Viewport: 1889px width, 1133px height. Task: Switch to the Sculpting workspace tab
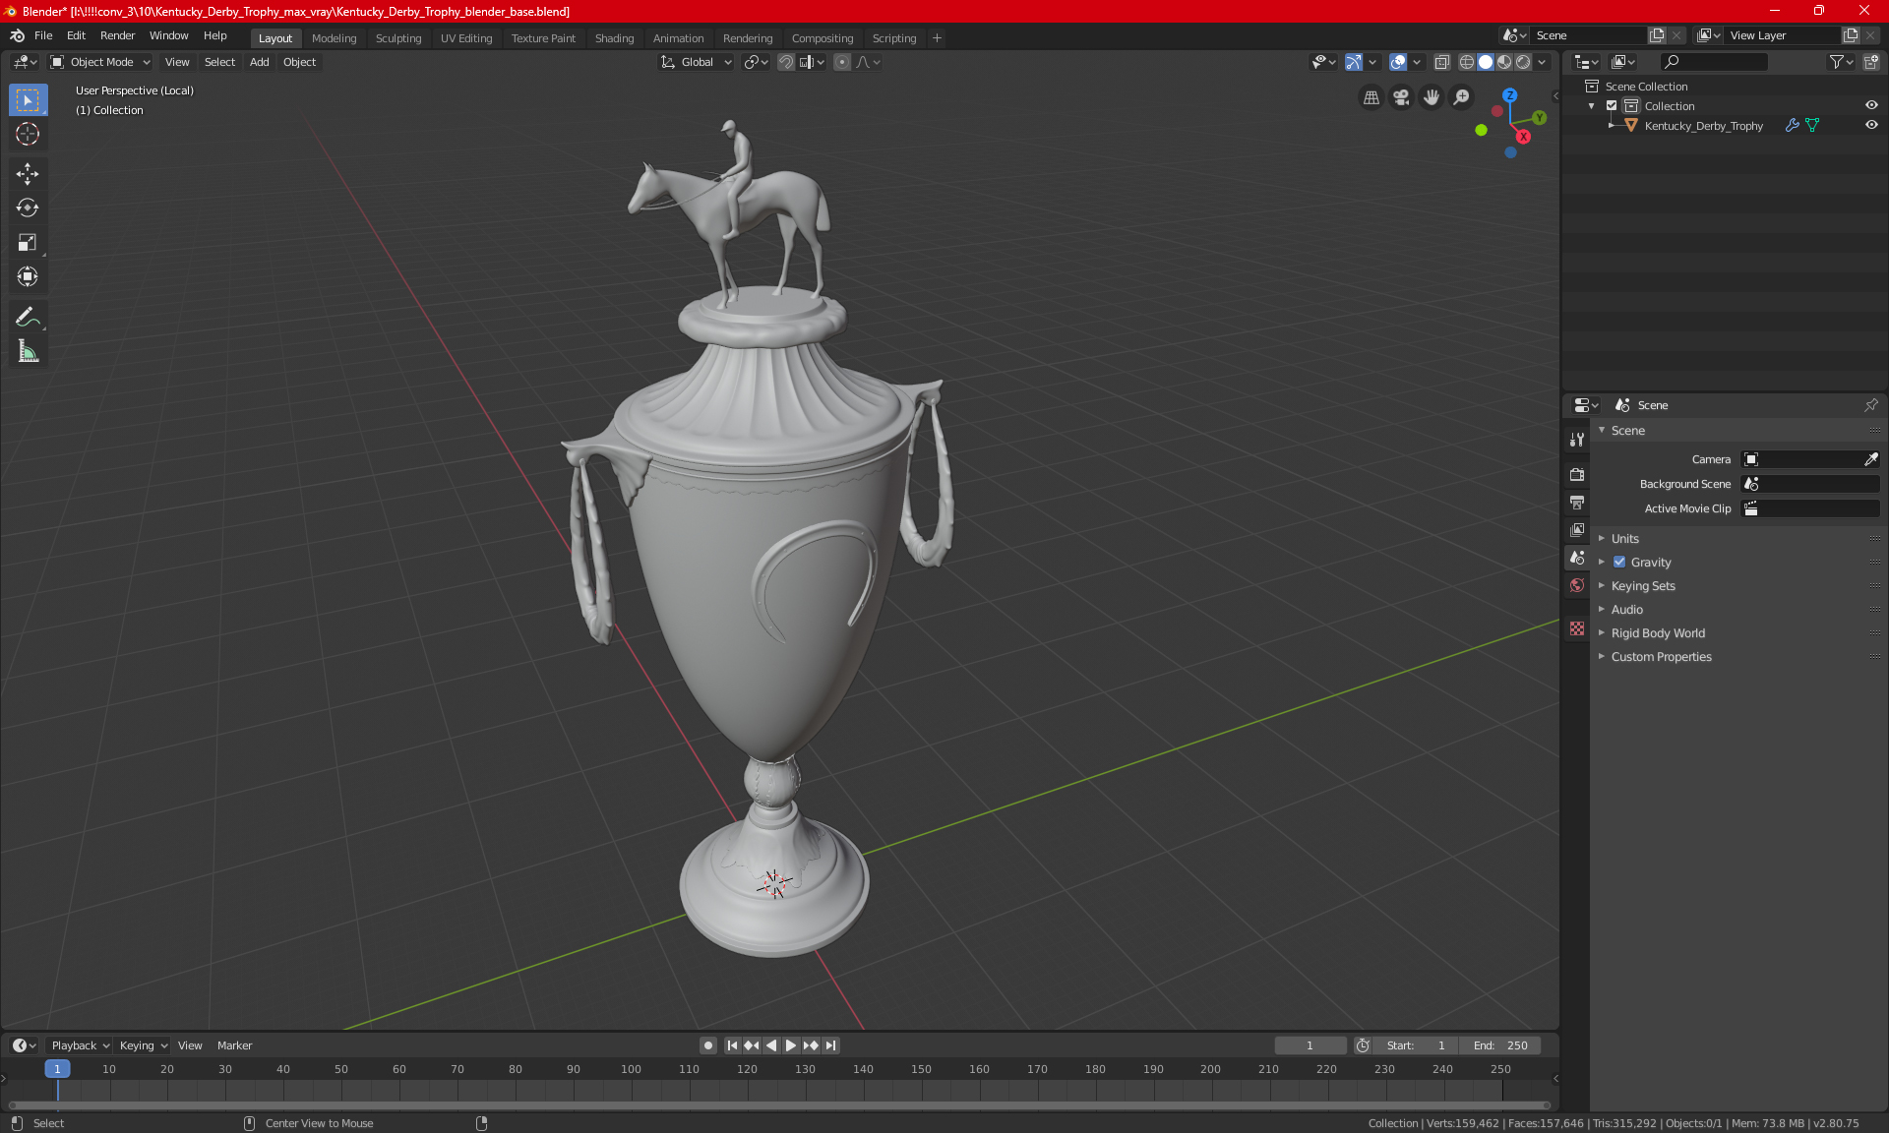(398, 38)
